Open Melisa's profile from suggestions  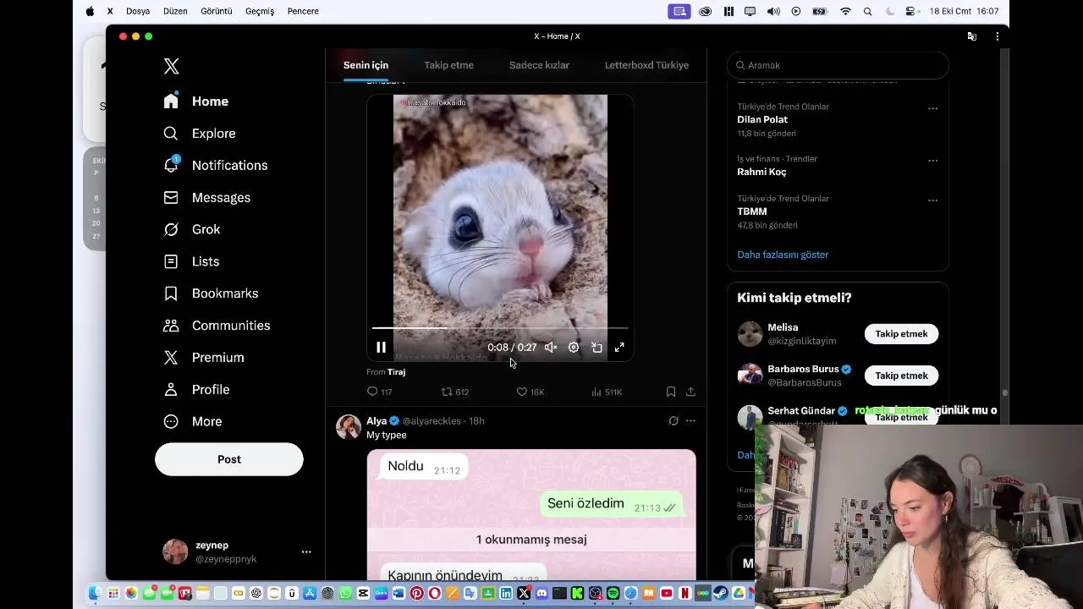pyautogui.click(x=783, y=327)
